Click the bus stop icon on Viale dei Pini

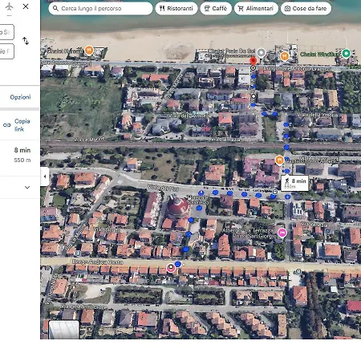tap(275, 192)
